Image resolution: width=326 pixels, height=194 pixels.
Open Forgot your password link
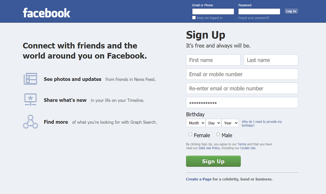coord(253,18)
